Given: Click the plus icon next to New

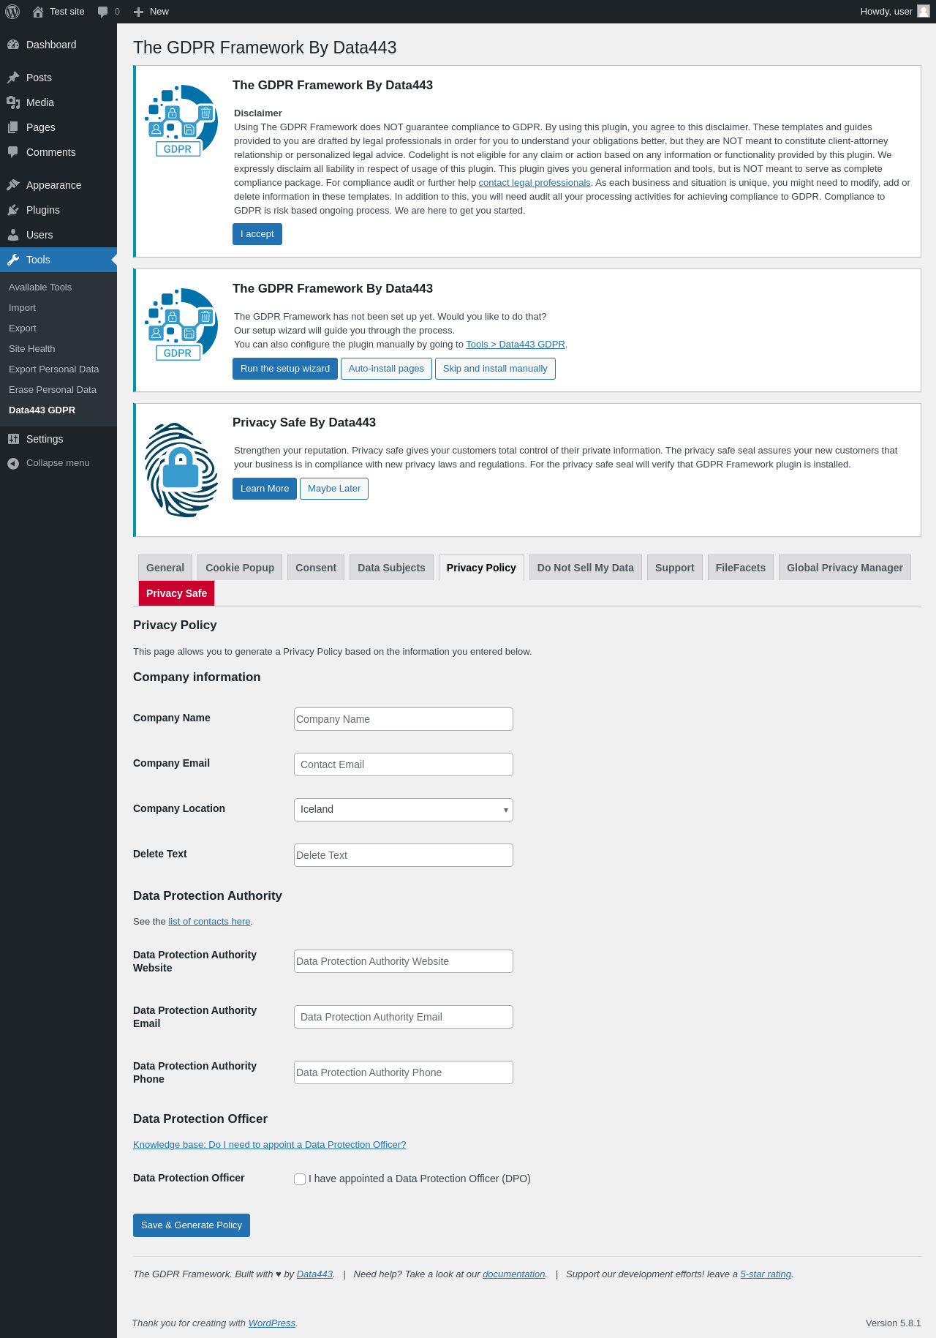Looking at the screenshot, I should click(138, 12).
